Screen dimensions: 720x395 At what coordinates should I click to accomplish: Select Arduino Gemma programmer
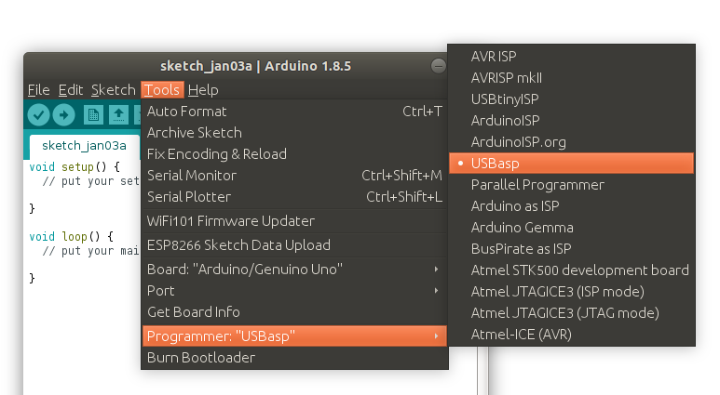(x=571, y=228)
